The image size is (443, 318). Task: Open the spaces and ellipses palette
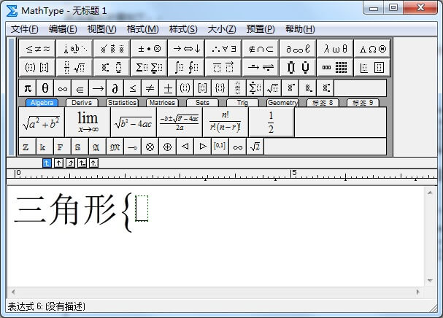click(74, 49)
